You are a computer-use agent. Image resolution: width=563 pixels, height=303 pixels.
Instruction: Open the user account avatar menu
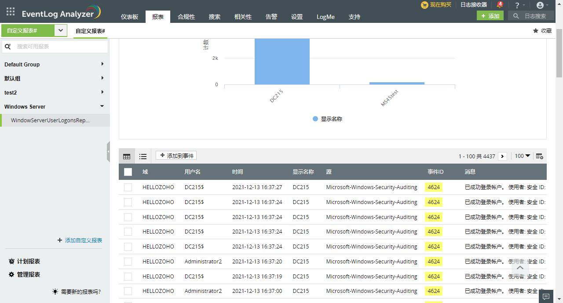[540, 5]
